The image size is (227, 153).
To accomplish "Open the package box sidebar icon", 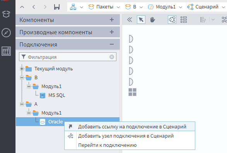I will pyautogui.click(x=6, y=14).
